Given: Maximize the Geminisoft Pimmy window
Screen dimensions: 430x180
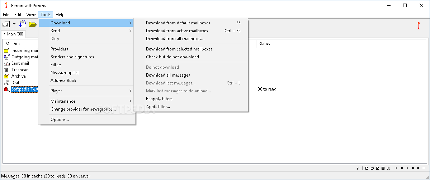Looking at the screenshot, I should [405, 5].
